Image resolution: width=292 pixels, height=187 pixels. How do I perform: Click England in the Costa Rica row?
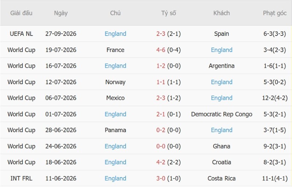coord(115,178)
